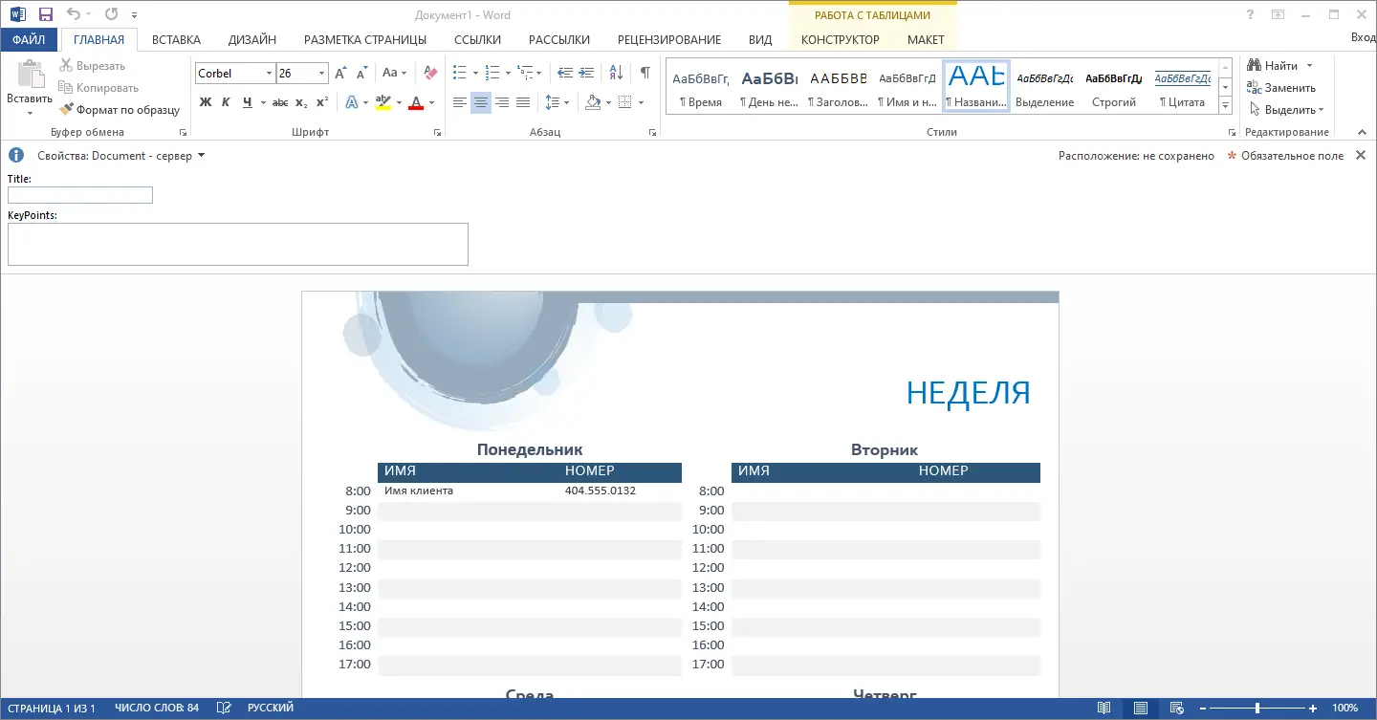Open the bulleted list icon
Viewport: 1377px width, 720px height.
tap(460, 72)
